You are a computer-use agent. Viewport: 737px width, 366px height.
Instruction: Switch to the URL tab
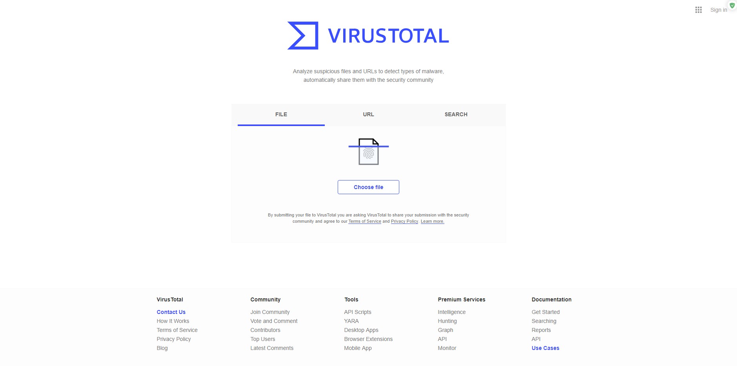[x=368, y=115]
